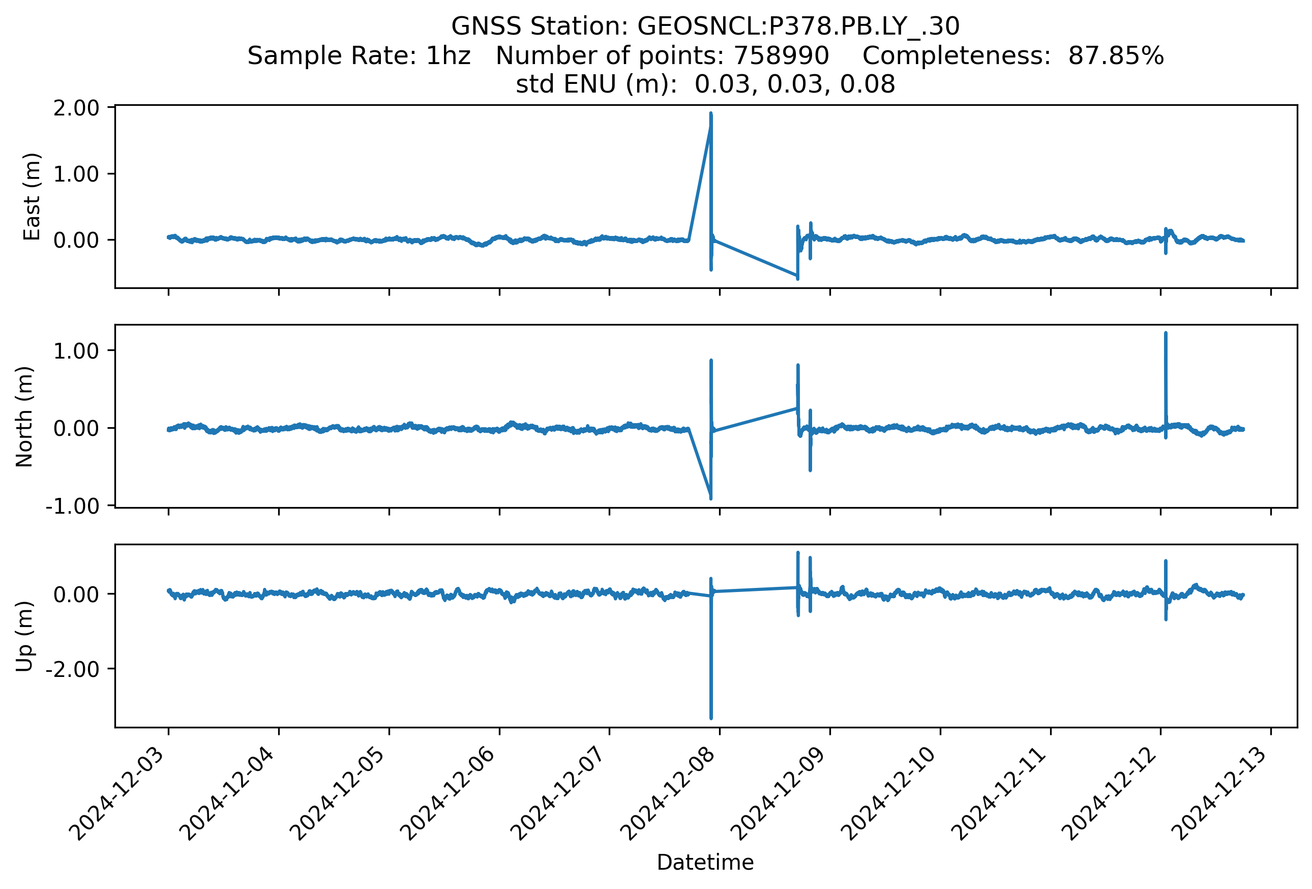Screen dimensions: 1312x889
Task: Click the std ENU values line
Action: pos(705,84)
